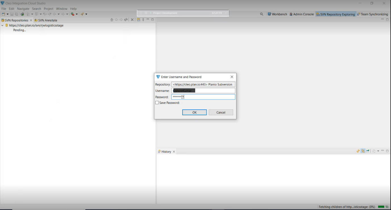Minimize the SVN Repositories panel
The height and width of the screenshot is (210, 391).
pos(148,20)
